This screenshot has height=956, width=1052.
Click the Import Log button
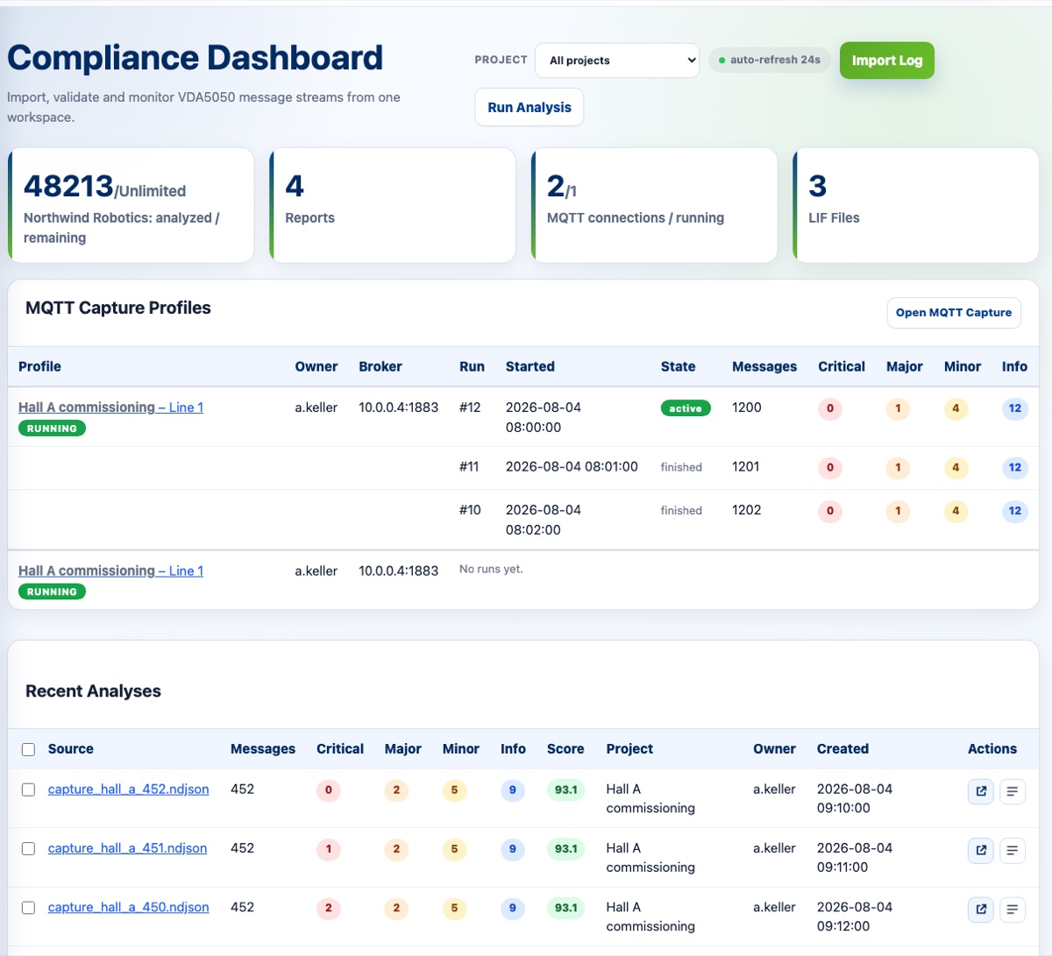coord(887,60)
